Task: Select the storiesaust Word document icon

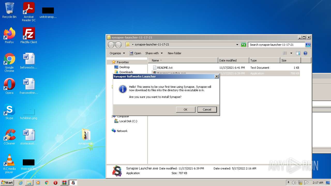Action: click(x=29, y=137)
